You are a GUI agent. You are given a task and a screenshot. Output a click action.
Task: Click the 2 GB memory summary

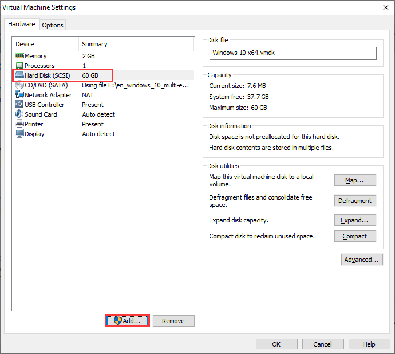coord(88,56)
